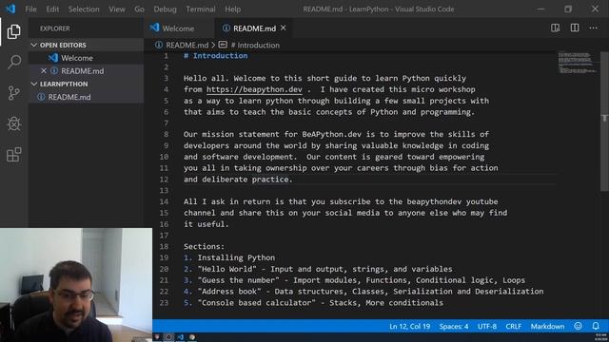609x342 pixels.
Task: Close the README.md editor tab
Action: pos(284,28)
